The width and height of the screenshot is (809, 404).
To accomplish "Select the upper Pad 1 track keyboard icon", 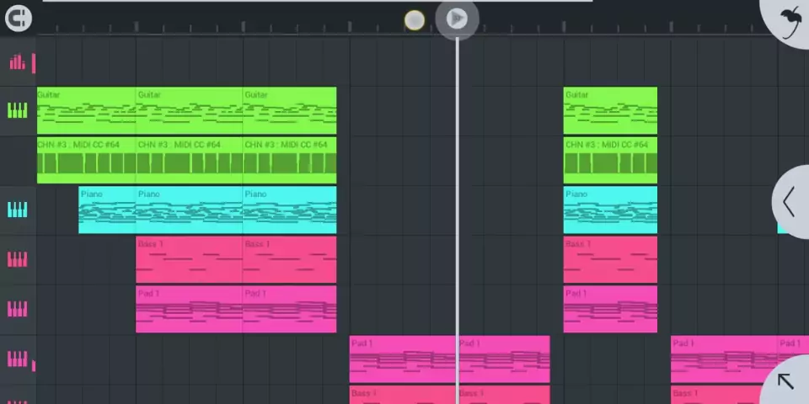I will (17, 309).
